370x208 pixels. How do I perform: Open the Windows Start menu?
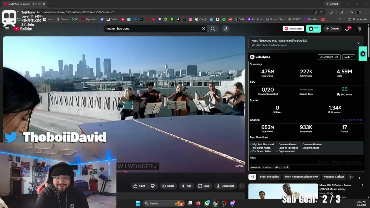138,203
